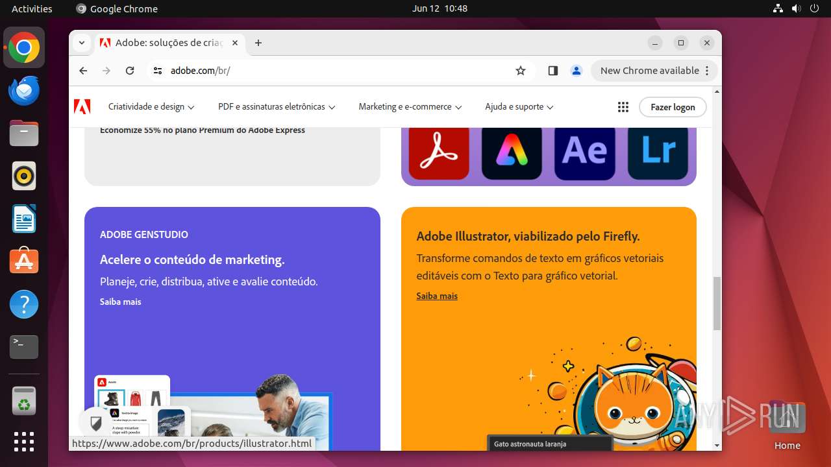Click the Fazer logon button

click(673, 107)
